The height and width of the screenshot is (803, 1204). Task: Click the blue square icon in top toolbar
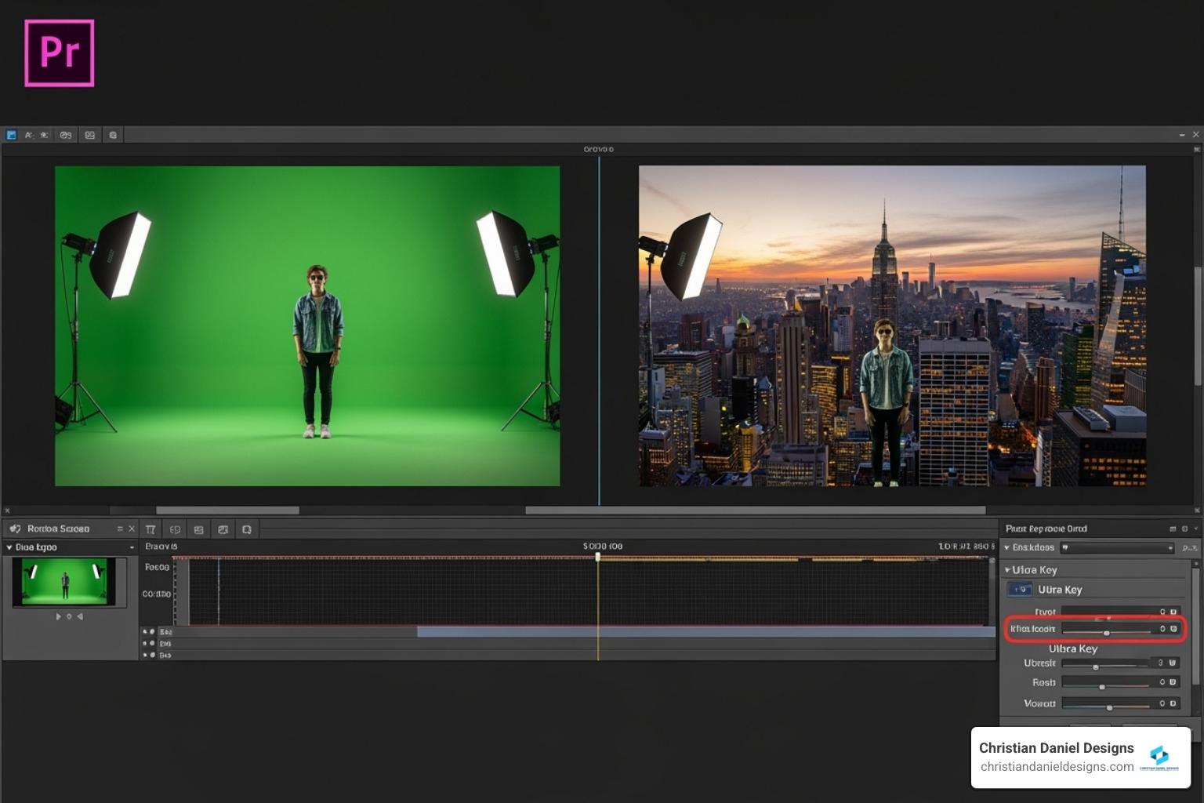point(11,135)
